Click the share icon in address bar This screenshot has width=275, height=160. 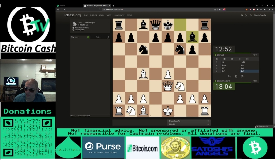click(x=215, y=10)
